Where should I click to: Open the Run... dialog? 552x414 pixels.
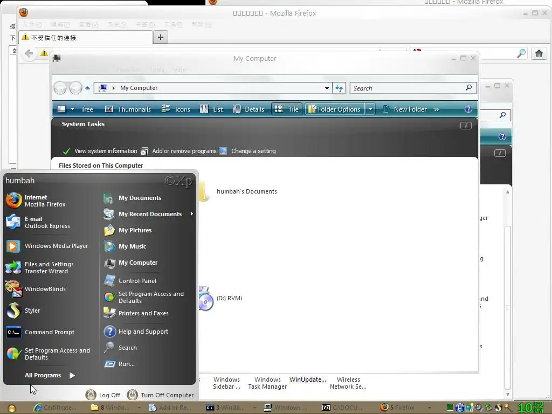[120, 364]
